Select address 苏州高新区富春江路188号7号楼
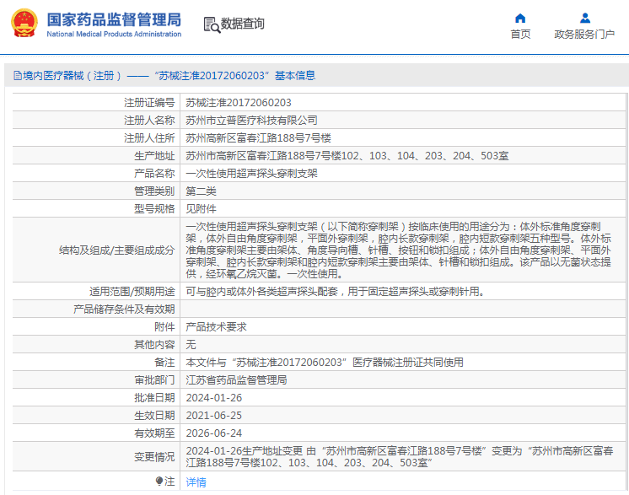 coord(258,138)
